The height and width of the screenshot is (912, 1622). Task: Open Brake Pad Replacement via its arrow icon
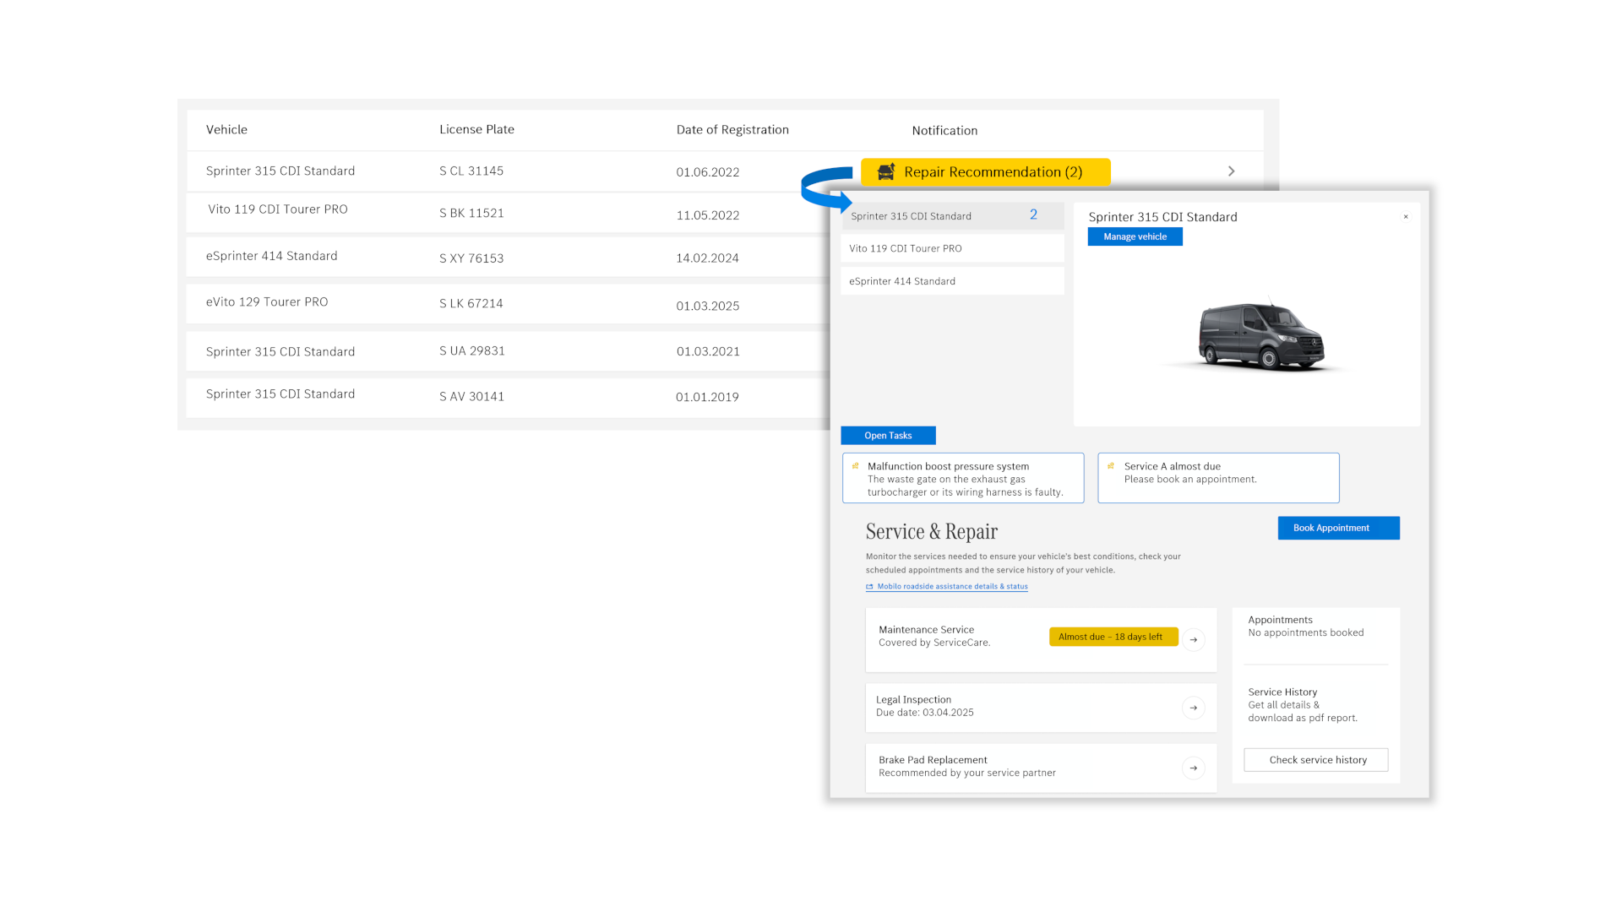1194,768
